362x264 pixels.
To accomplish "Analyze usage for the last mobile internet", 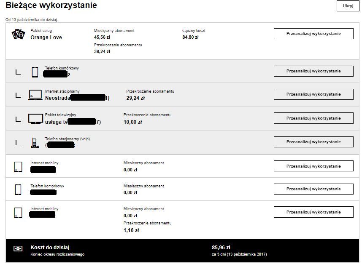I will click(x=313, y=212).
